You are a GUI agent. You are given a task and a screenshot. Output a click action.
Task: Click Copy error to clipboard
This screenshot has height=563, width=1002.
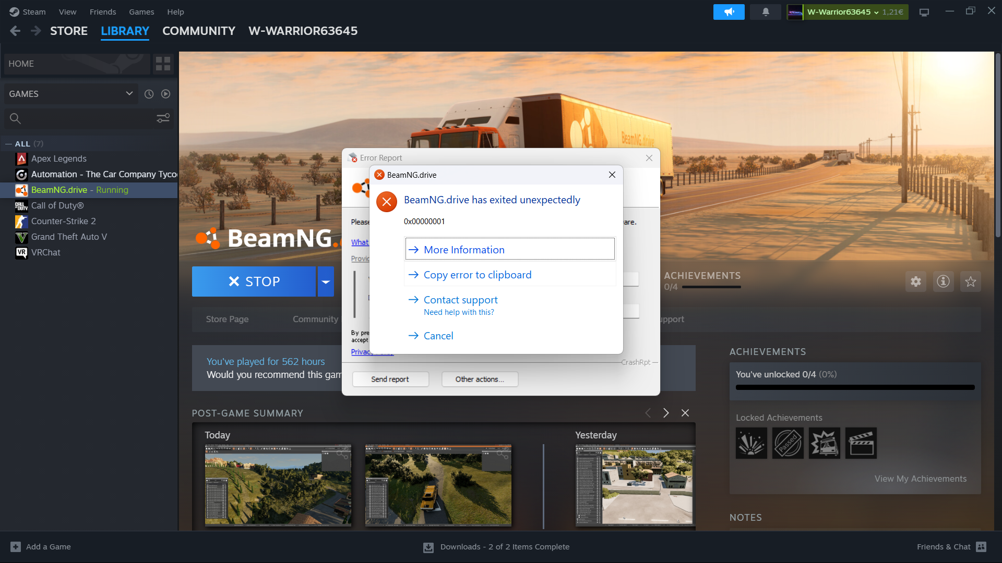[x=477, y=275]
